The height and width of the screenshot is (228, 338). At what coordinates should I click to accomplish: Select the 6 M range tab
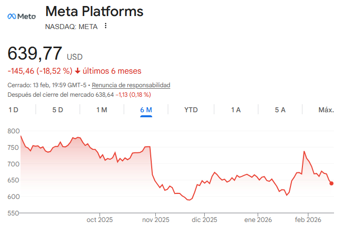(146, 110)
